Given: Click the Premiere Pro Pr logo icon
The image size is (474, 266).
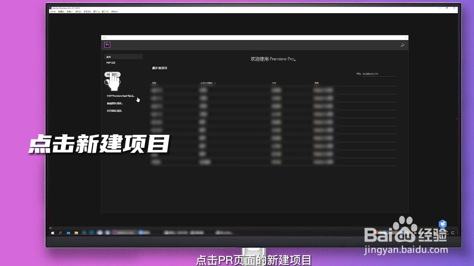Looking at the screenshot, I should point(107,45).
